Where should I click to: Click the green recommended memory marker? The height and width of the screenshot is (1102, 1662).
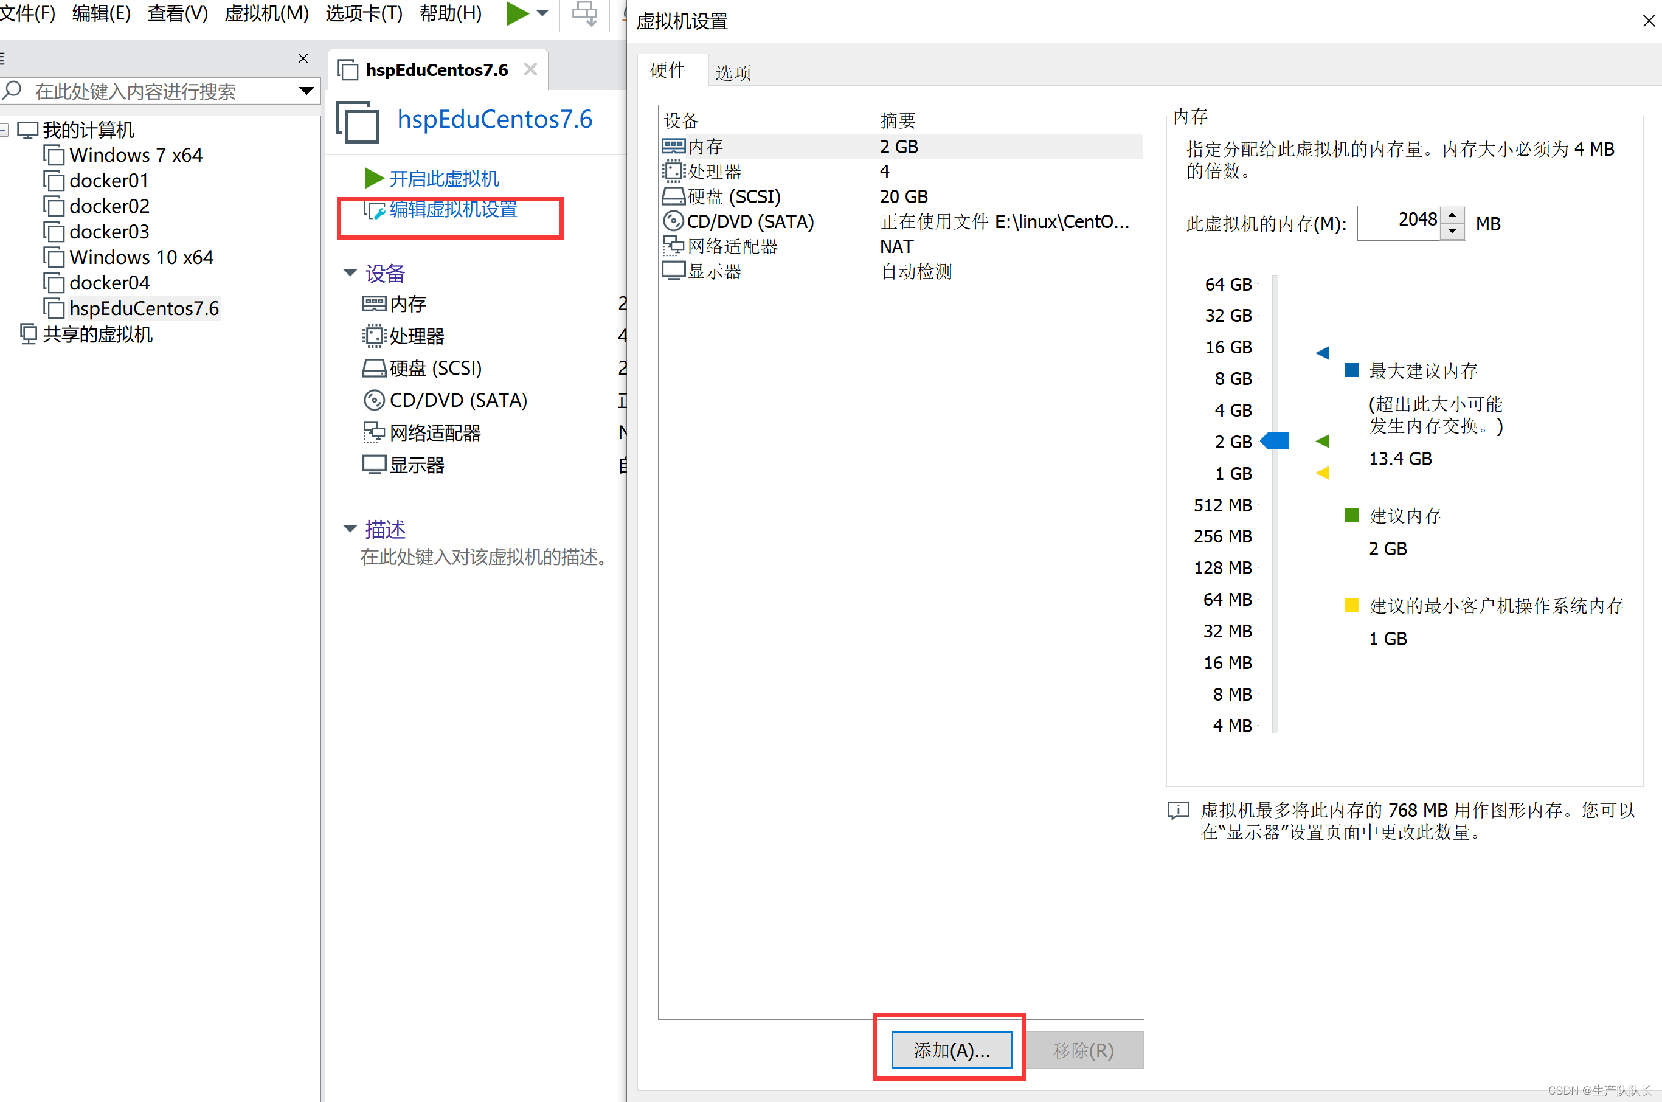pos(1323,442)
